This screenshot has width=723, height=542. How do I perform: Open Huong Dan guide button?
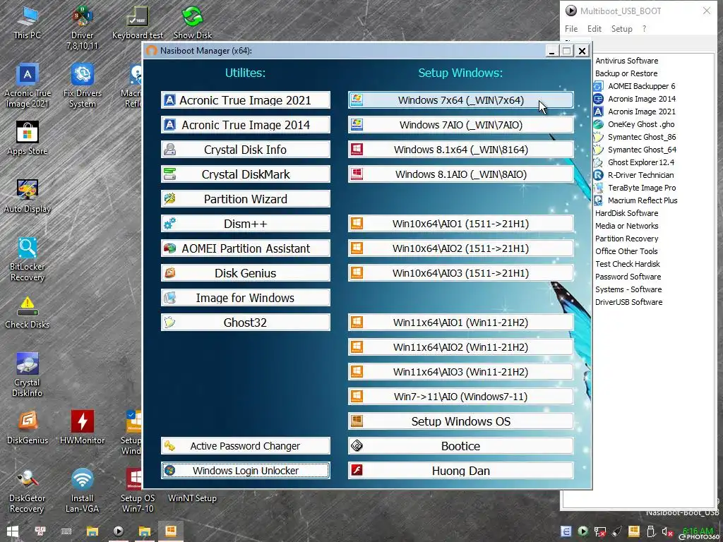pos(460,471)
